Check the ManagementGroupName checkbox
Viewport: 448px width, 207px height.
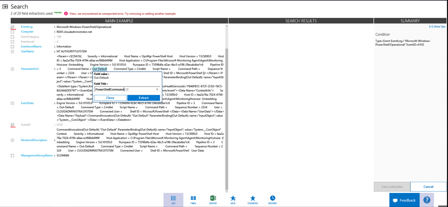pos(13,155)
